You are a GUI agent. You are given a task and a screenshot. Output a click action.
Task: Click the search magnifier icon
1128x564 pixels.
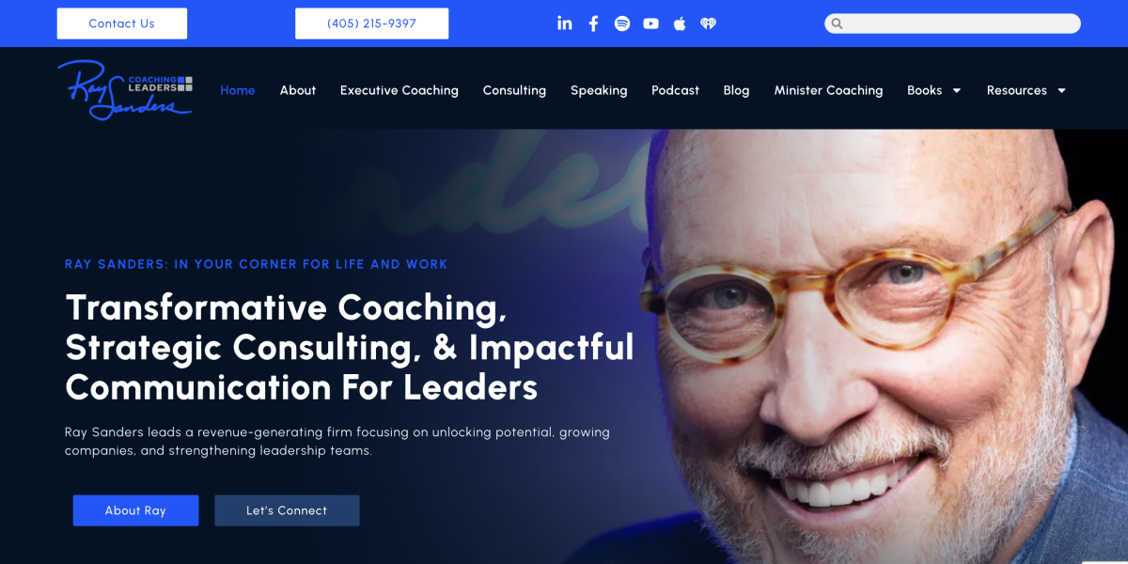pos(837,23)
